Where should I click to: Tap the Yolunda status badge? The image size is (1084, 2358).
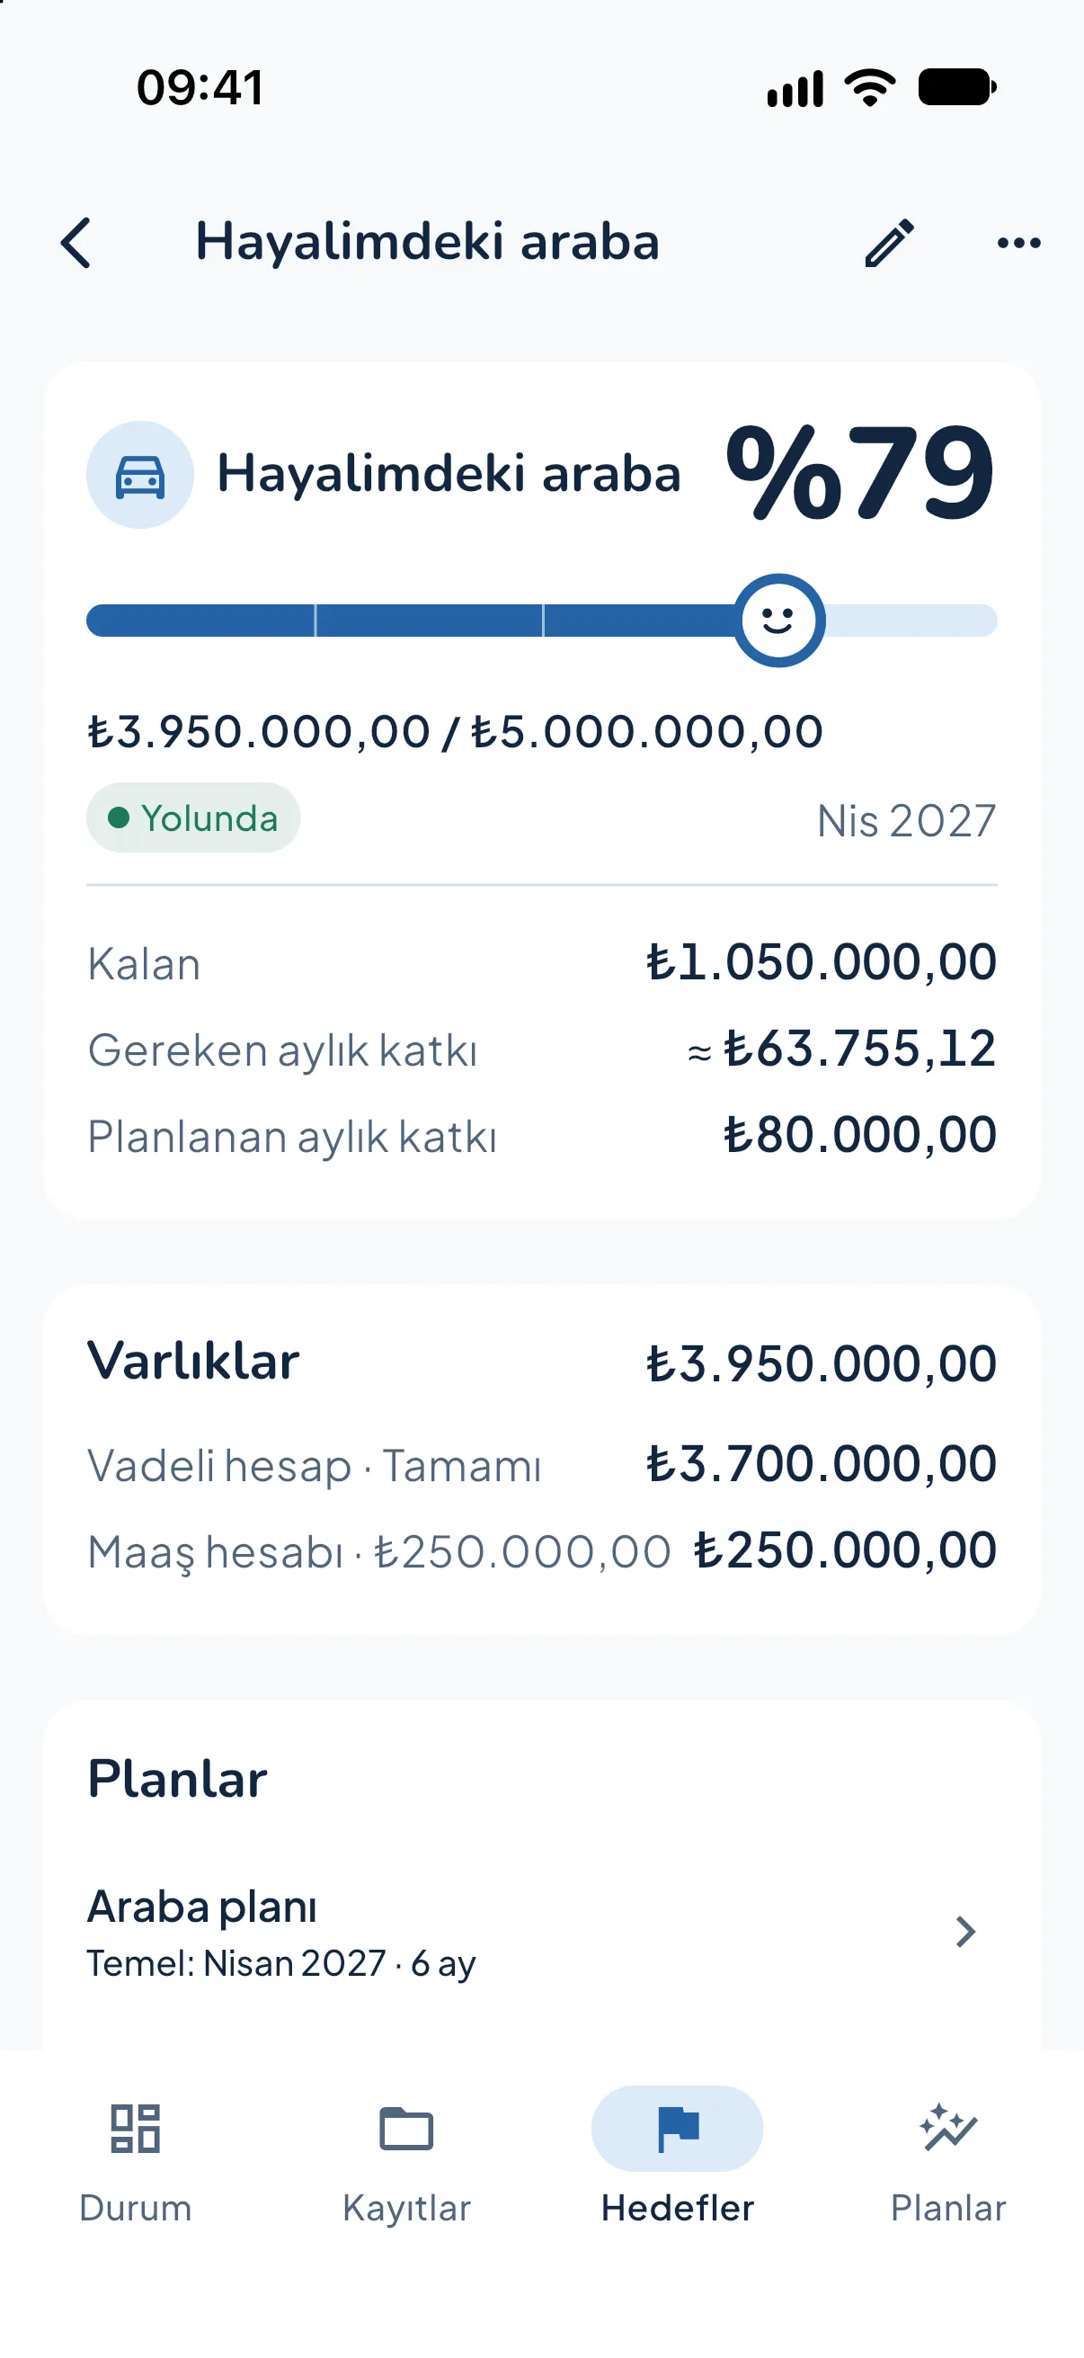pyautogui.click(x=193, y=817)
